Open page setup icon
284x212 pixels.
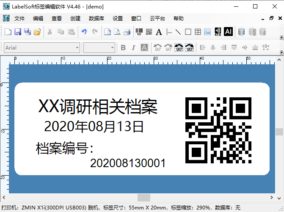pos(108,32)
